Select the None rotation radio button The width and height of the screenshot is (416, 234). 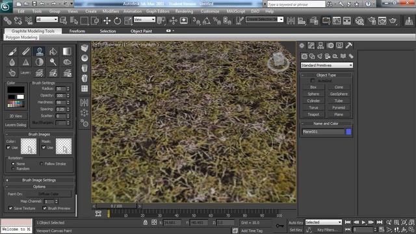(x=13, y=164)
